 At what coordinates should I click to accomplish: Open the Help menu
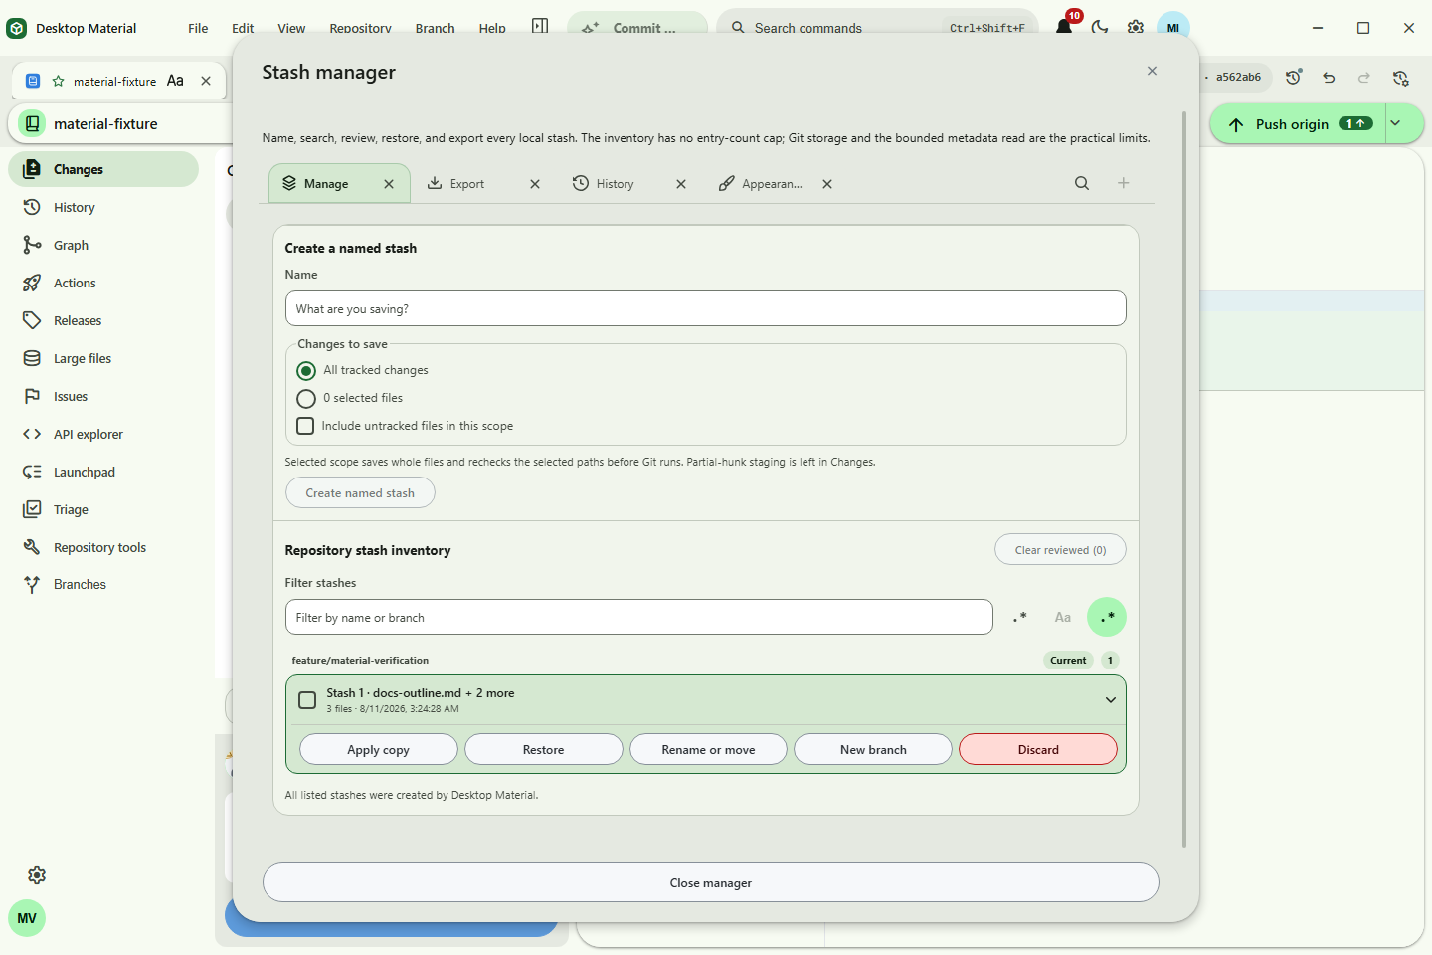click(x=492, y=28)
